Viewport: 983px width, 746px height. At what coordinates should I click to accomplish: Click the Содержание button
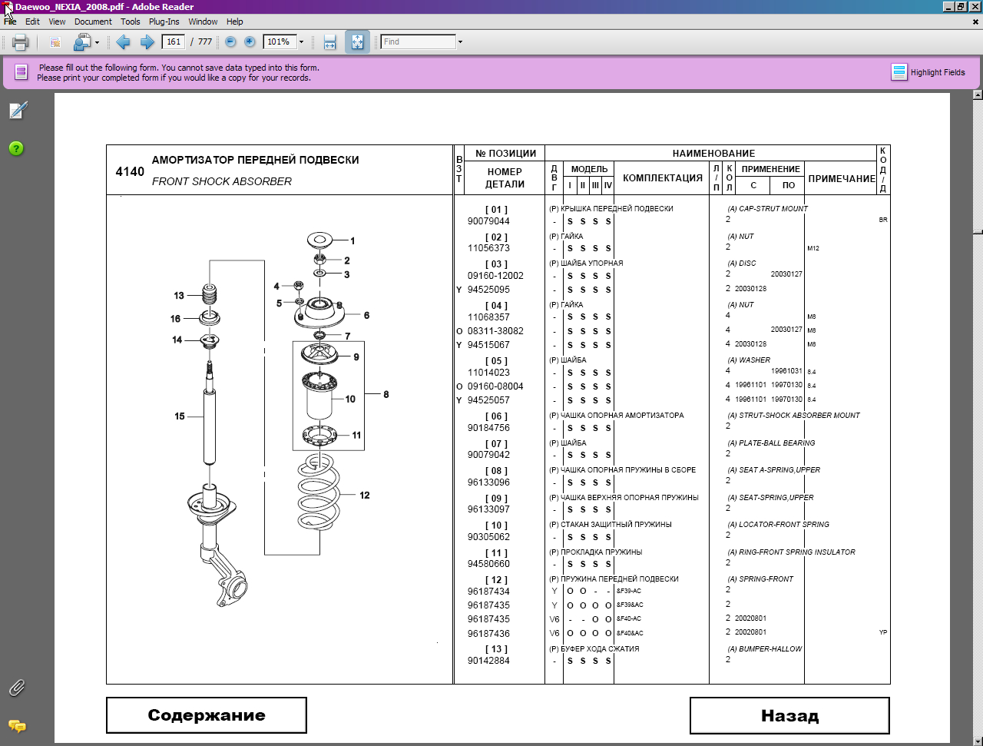coord(207,715)
